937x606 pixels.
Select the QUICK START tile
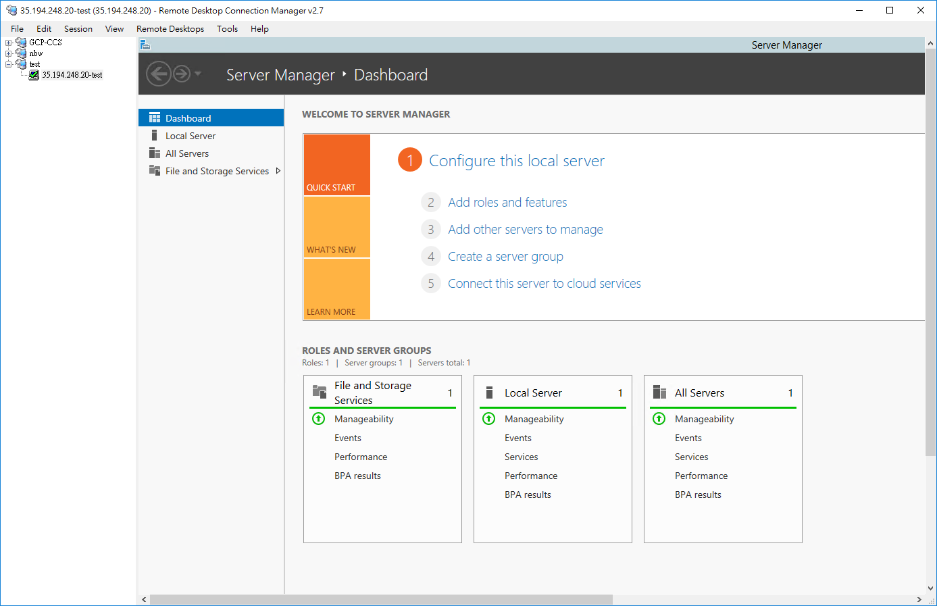(337, 165)
